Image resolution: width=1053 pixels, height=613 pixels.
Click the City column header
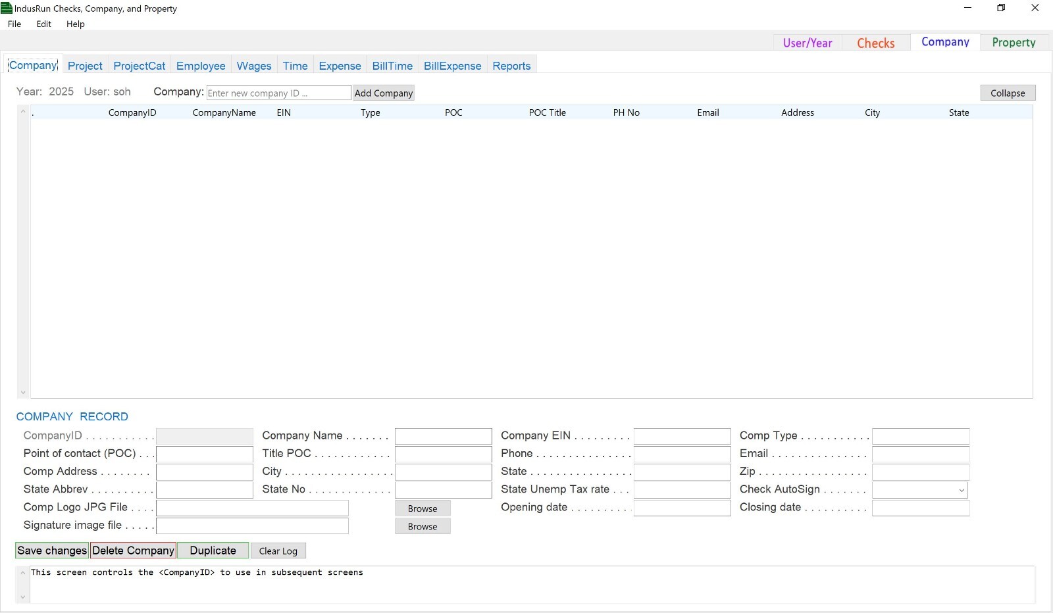click(x=873, y=112)
